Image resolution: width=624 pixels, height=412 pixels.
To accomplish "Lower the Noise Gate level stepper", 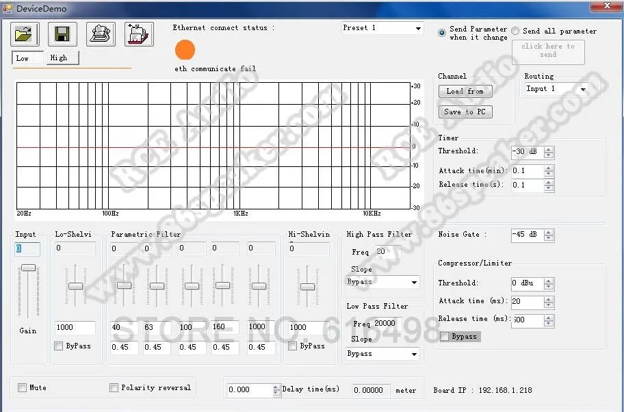I will (x=549, y=238).
